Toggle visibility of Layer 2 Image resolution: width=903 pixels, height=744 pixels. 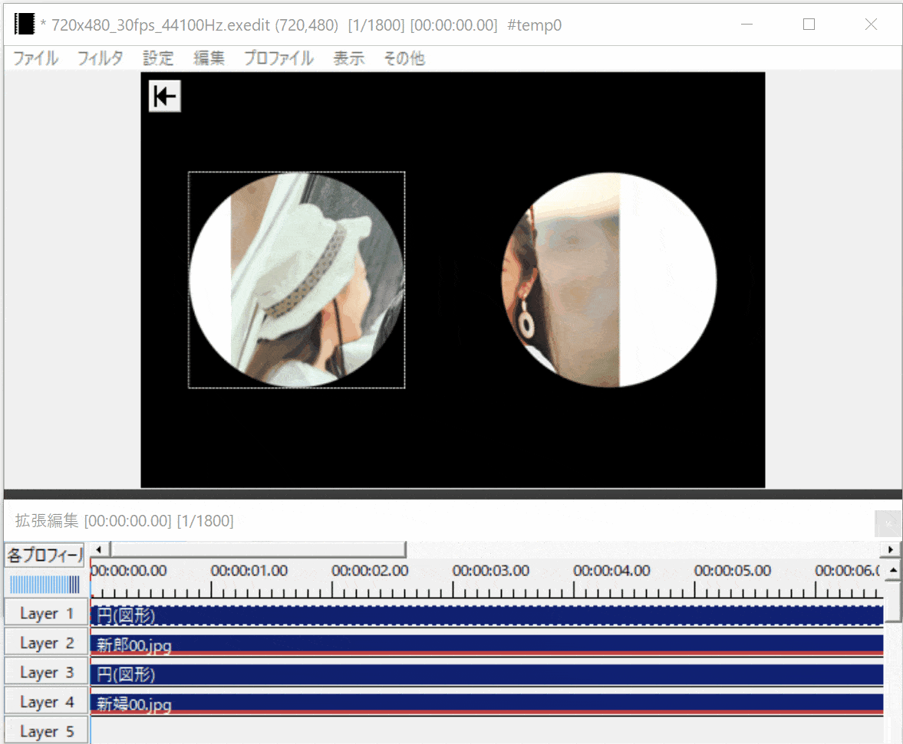[46, 643]
